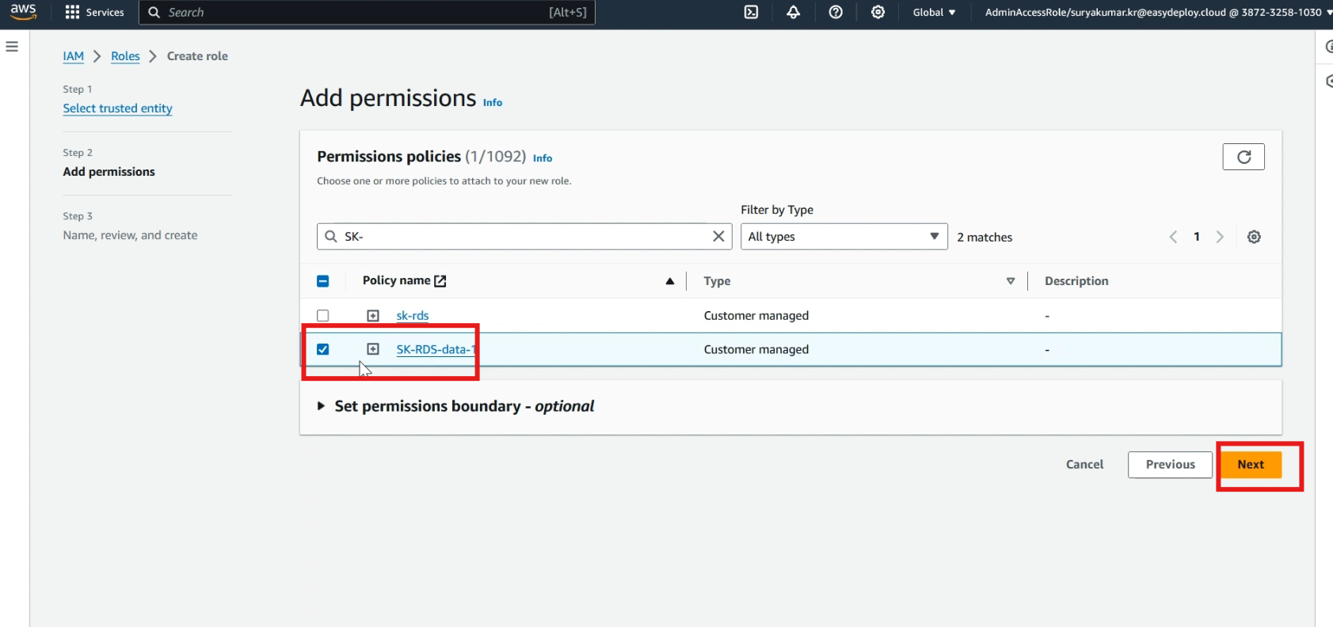Open the Services grid menu
1333x627 pixels.
pyautogui.click(x=94, y=12)
